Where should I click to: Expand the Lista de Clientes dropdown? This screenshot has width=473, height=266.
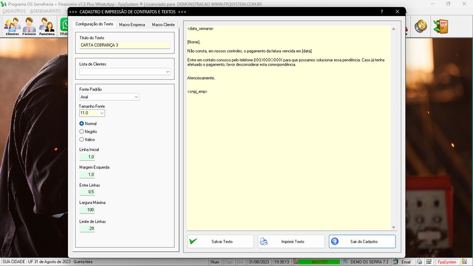pos(167,72)
